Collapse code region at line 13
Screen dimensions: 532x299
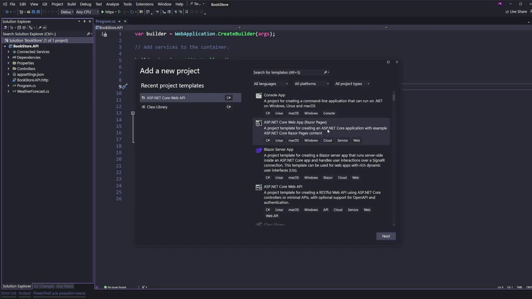(x=133, y=113)
